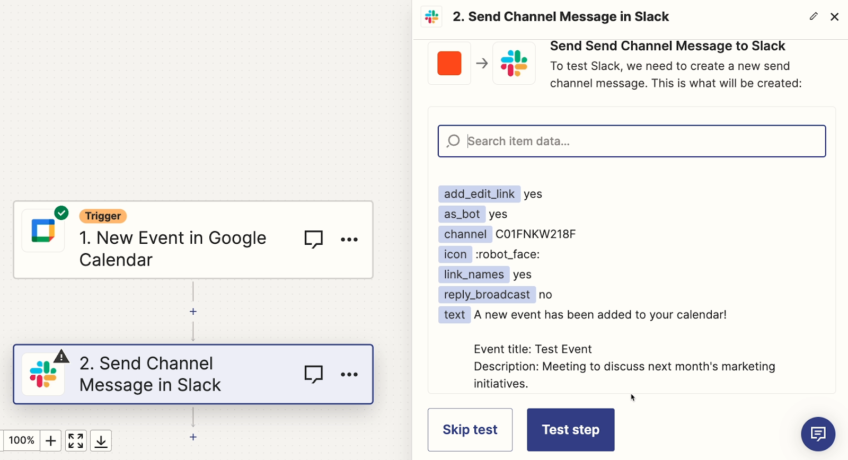Click the 'Event title: Test Event' line
This screenshot has width=848, height=460.
pos(533,349)
